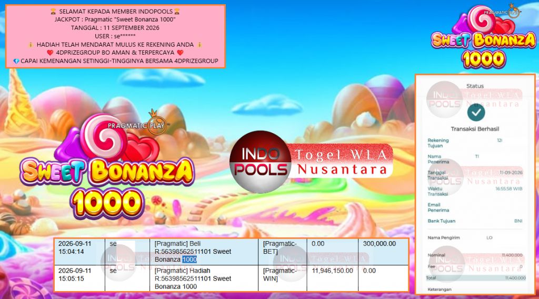Screen dimensions: 539x299
Task: Click the Rekening Tujuan label
Action: coord(438,143)
